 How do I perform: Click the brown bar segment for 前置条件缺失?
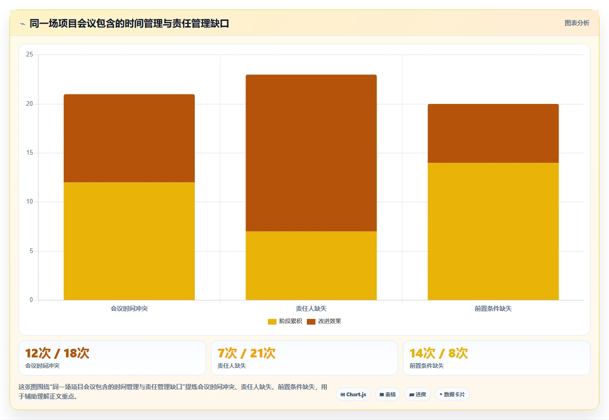point(493,133)
